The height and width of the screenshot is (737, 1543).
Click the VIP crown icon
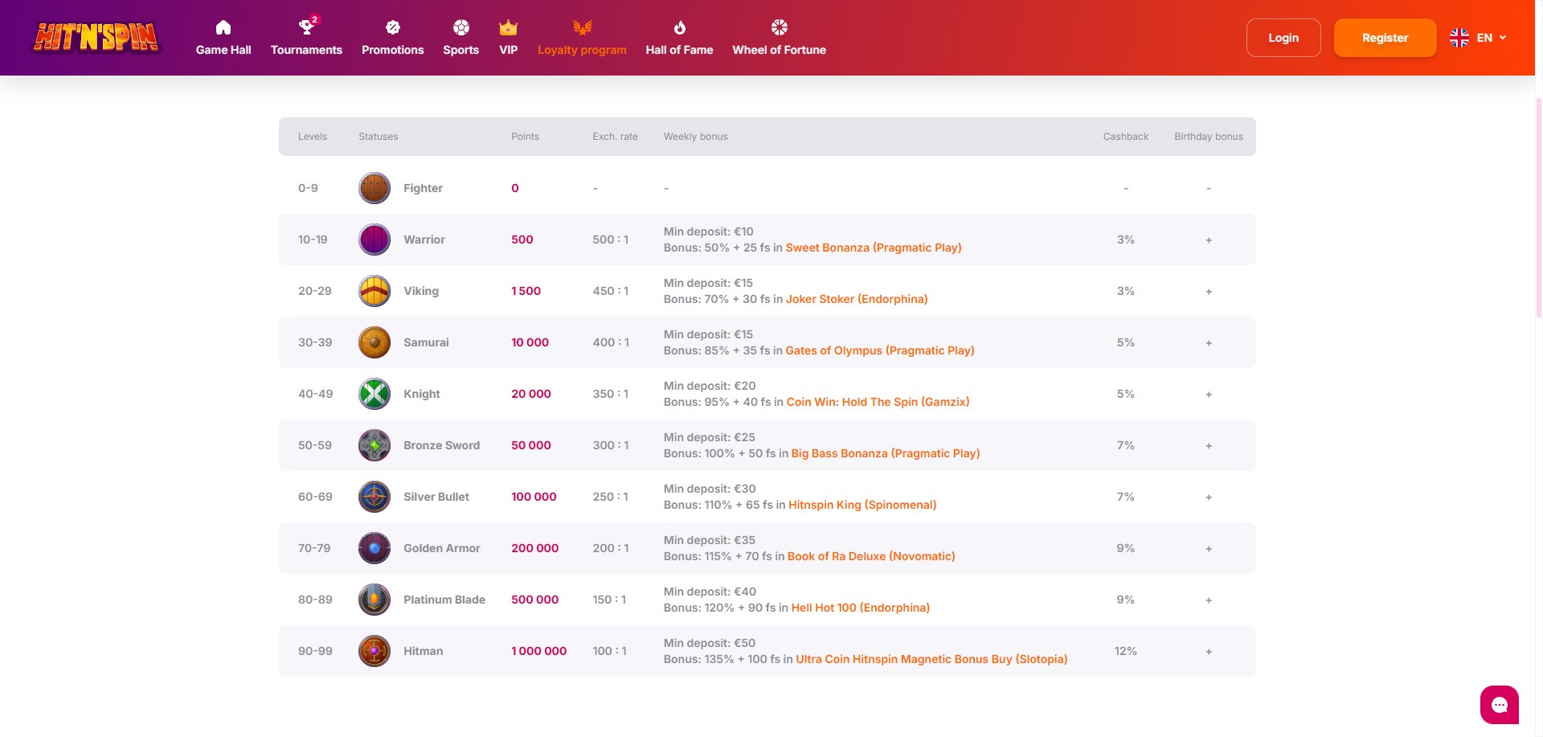[x=508, y=28]
